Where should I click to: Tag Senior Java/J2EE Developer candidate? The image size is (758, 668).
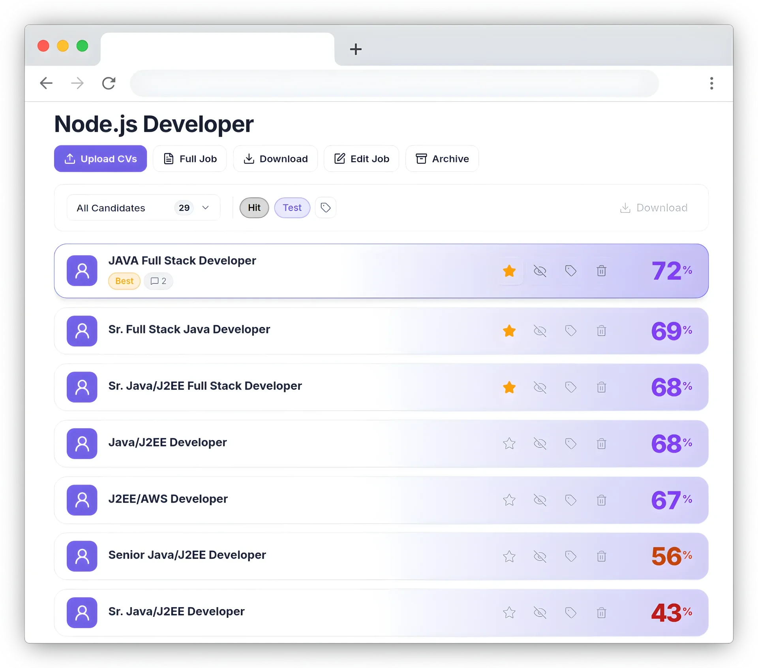pos(571,557)
